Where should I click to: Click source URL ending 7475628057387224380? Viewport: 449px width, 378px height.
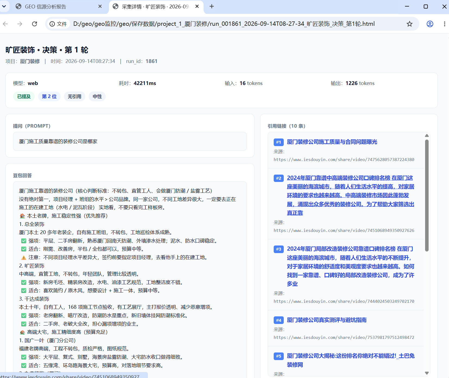coord(344,159)
